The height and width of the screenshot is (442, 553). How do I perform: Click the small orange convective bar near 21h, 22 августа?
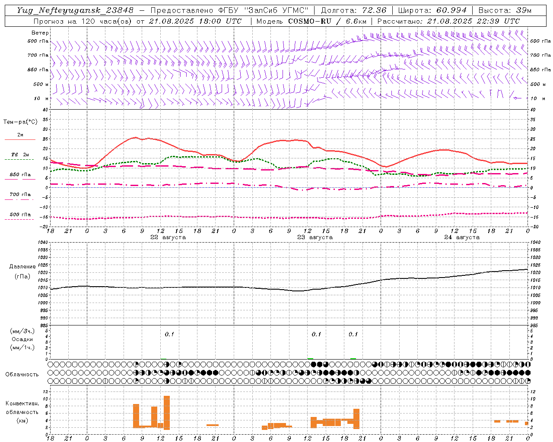[213, 425]
